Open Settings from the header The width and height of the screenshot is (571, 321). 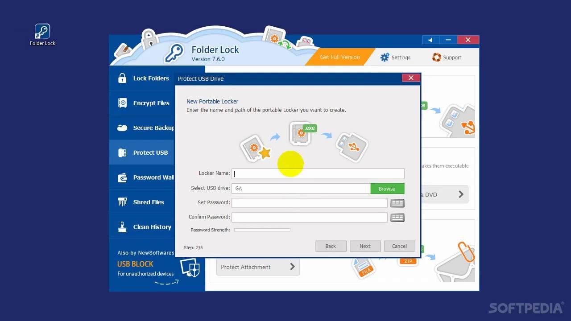coord(395,58)
